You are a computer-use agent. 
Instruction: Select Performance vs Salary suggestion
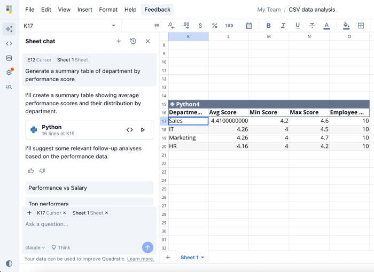[89, 188]
